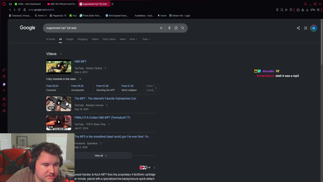Clear the Google search box
Viewport: 323px width, 182px height.
coord(161,28)
